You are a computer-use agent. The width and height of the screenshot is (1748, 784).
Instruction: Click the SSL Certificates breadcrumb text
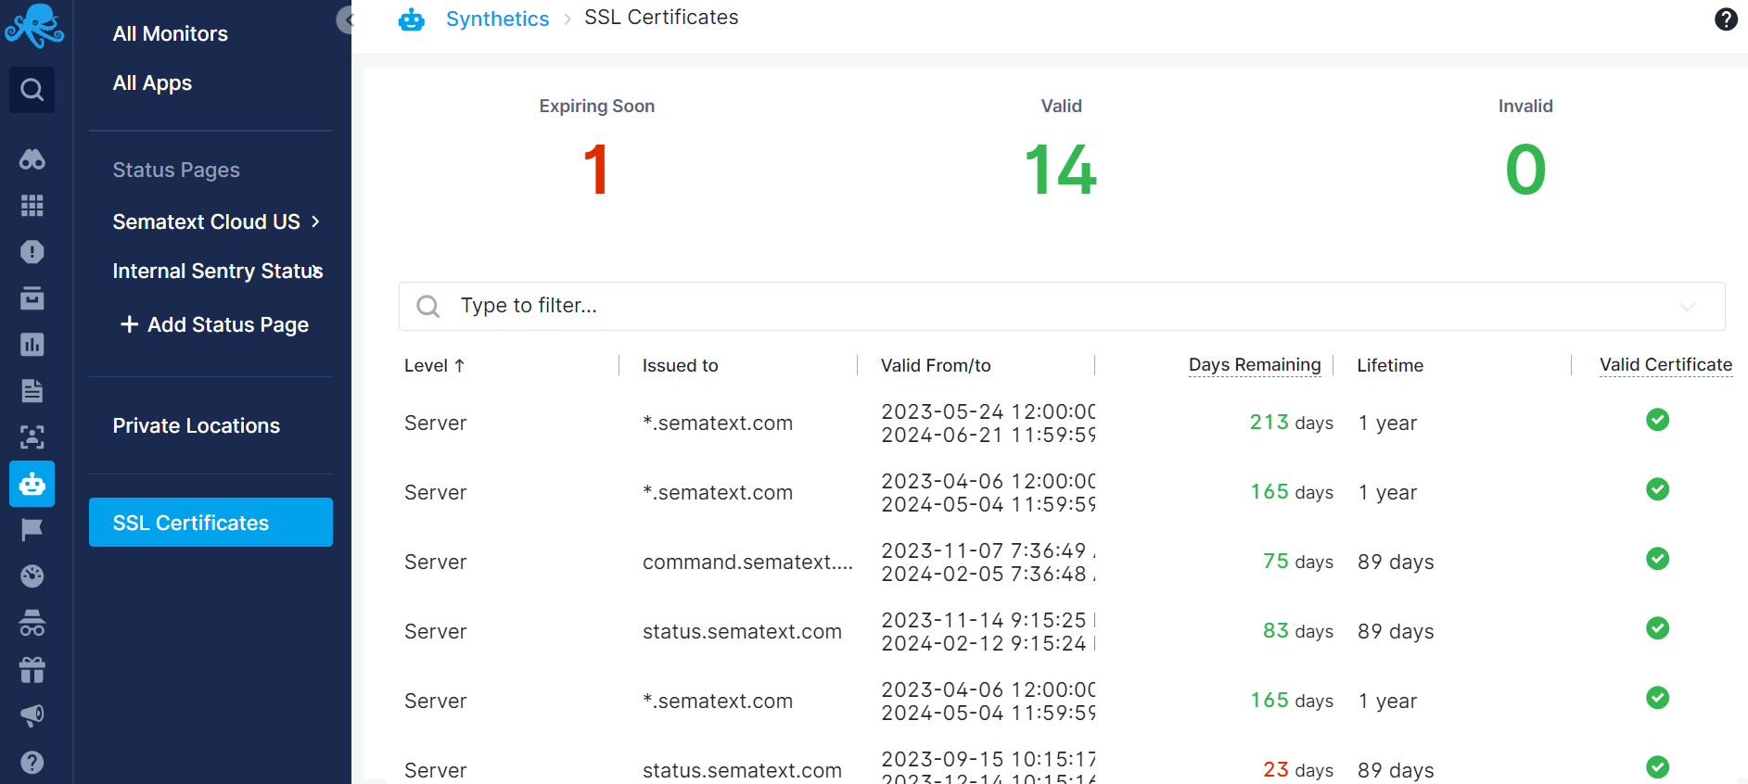point(661,18)
